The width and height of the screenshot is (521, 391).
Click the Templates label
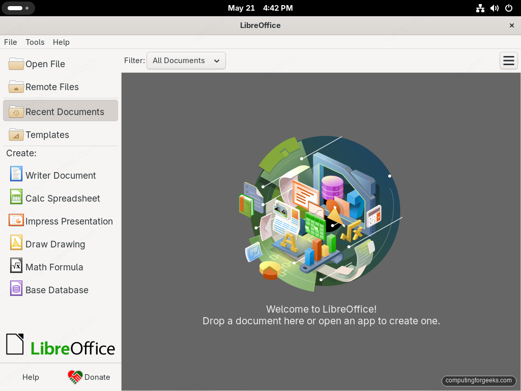[47, 134]
